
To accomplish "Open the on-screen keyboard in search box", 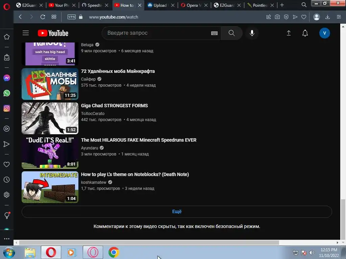I will point(214,33).
